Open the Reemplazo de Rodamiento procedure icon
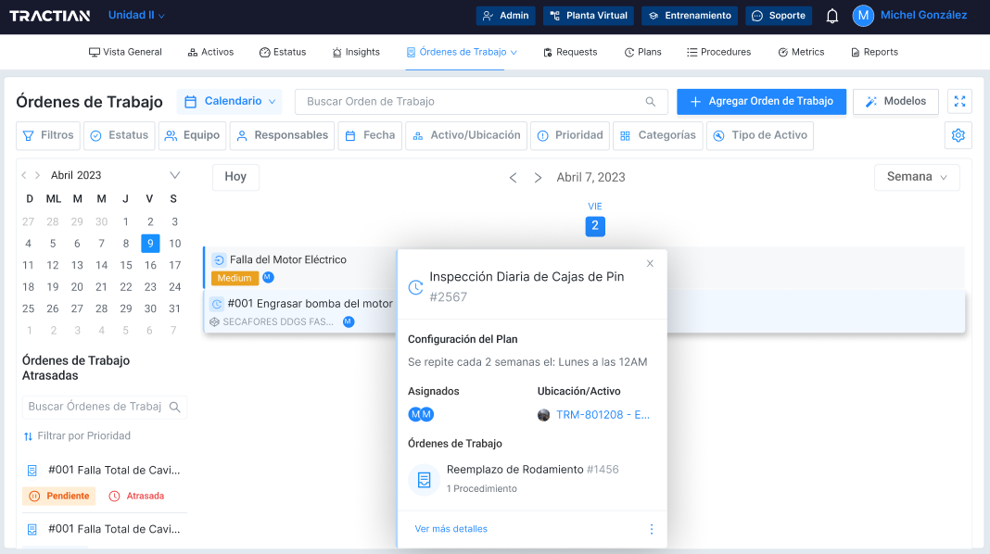The height and width of the screenshot is (554, 990). click(x=423, y=480)
